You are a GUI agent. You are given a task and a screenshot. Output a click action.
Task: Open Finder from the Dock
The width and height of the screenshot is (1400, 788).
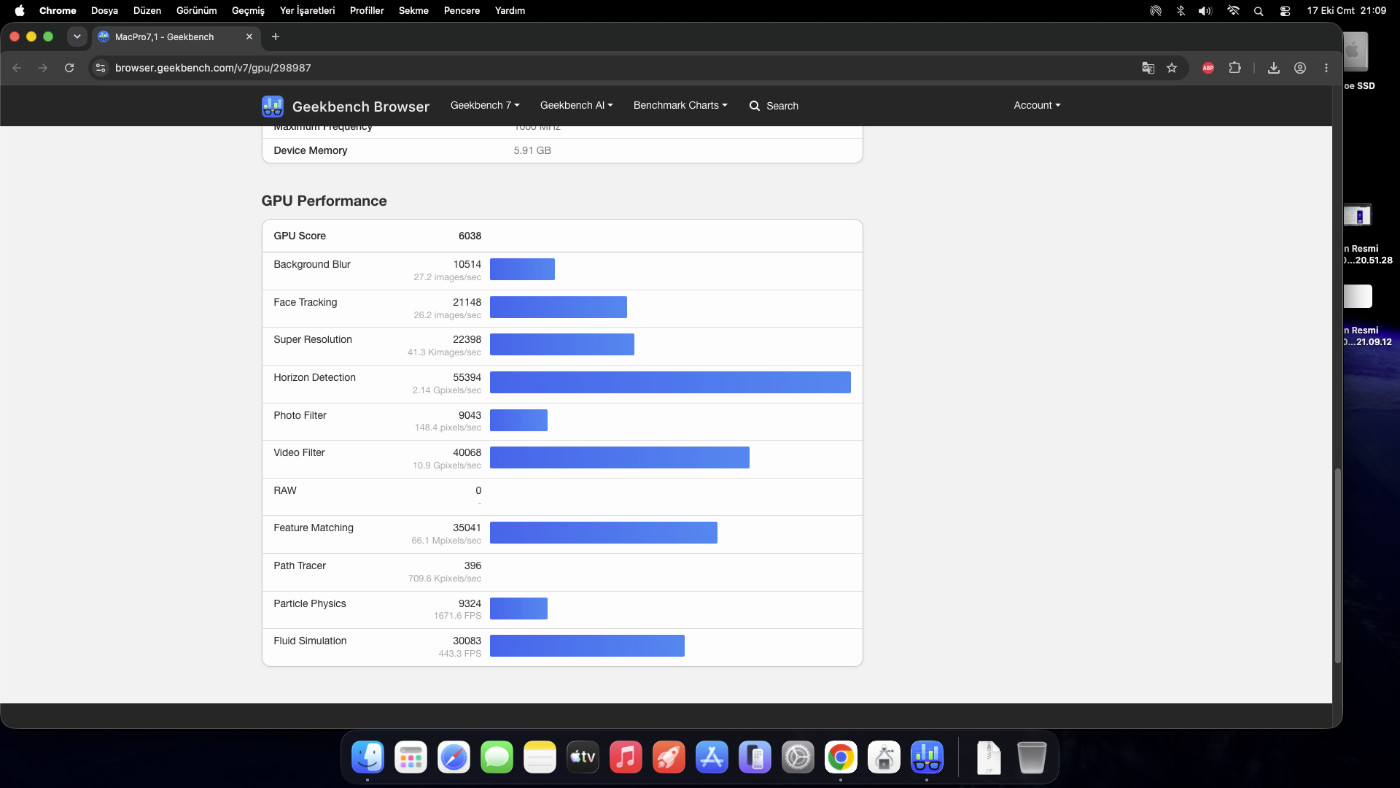367,757
